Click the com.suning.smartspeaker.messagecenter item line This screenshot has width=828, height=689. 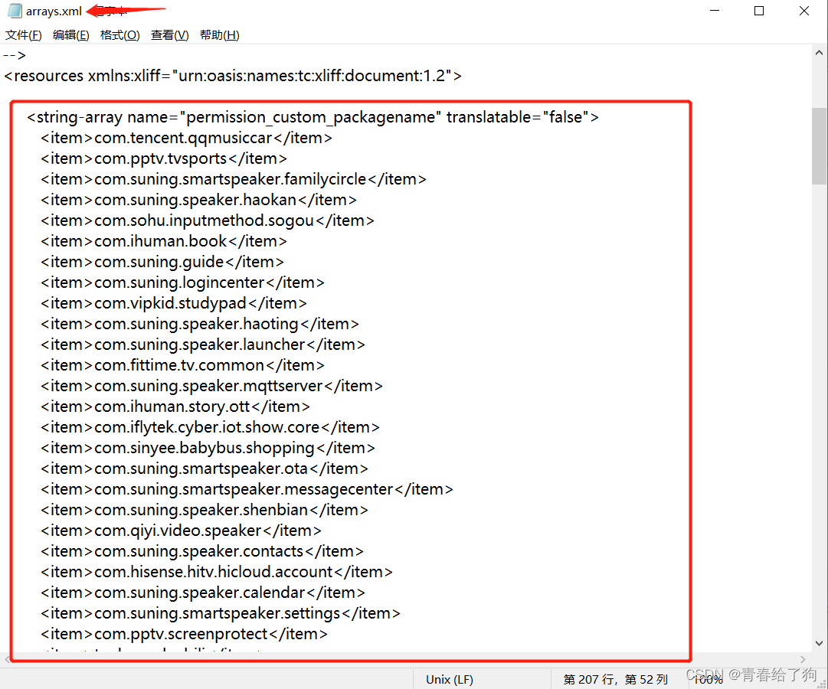pyautogui.click(x=247, y=489)
